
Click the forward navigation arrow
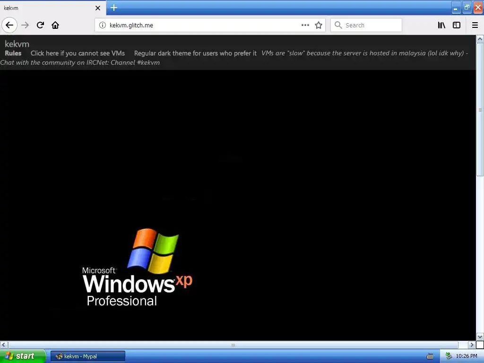tap(25, 25)
